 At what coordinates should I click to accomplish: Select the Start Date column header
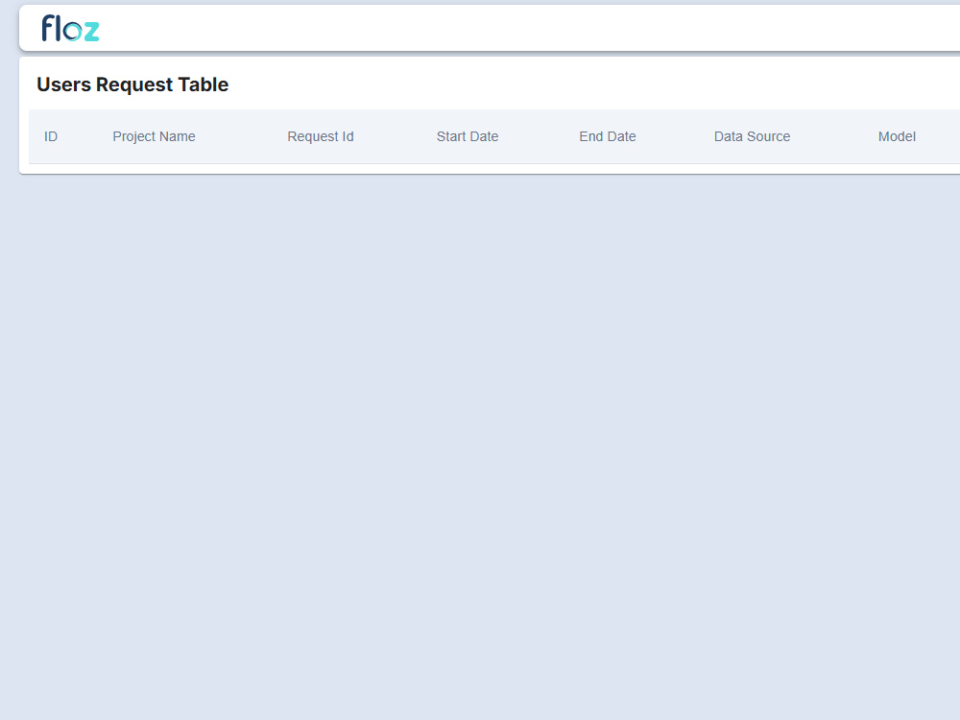(x=468, y=136)
